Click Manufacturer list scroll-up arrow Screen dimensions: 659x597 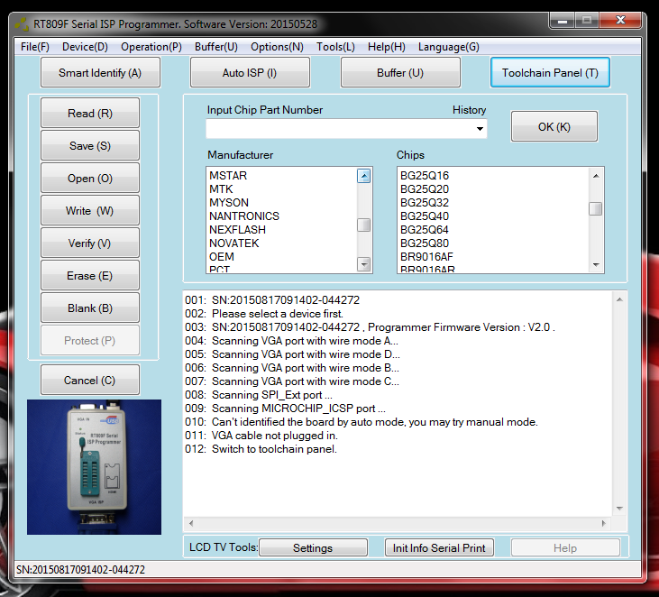point(363,176)
